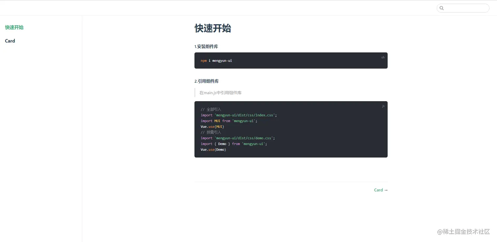Click the 1.安装组件库 heading
Viewport: 497px width, 242px height.
(206, 47)
